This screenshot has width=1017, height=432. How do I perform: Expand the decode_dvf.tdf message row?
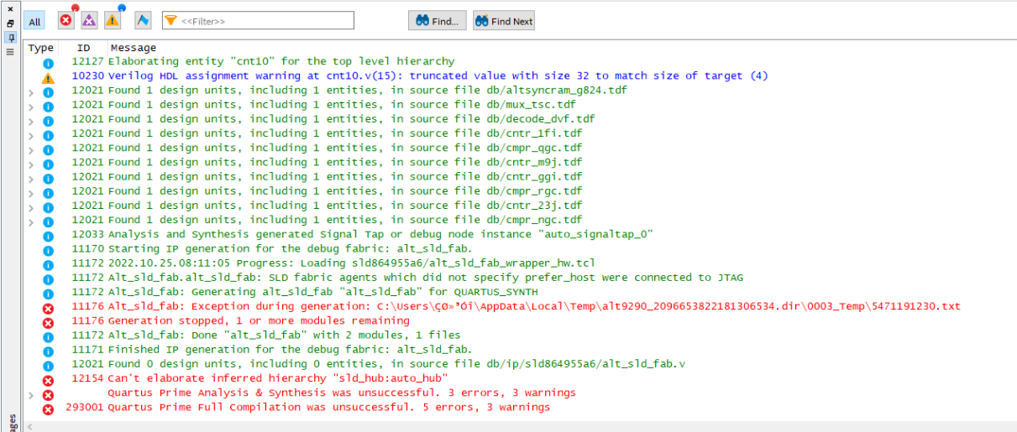point(31,121)
